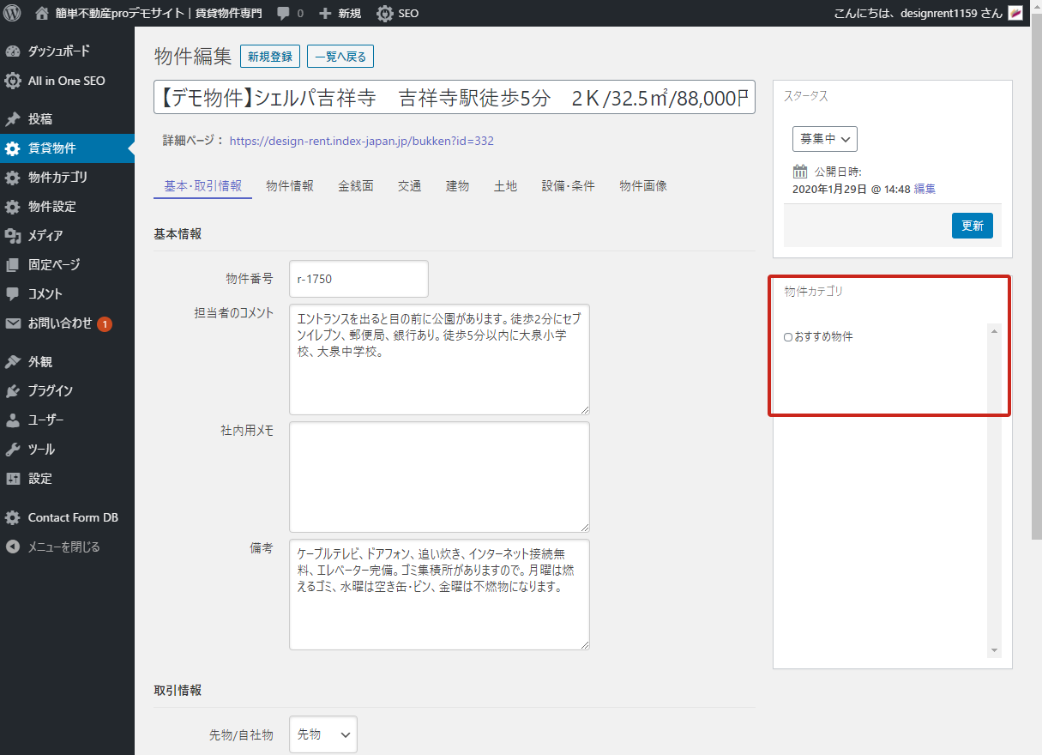Click the user avatar in top right
The width and height of the screenshot is (1042, 755).
1015,14
